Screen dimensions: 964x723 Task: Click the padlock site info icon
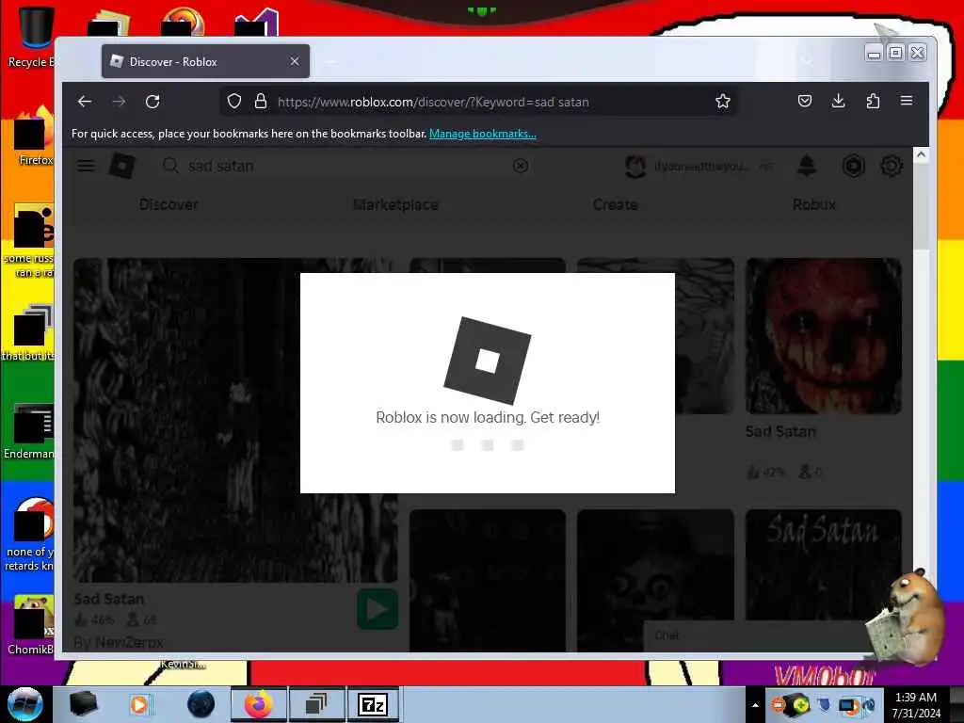[261, 102]
